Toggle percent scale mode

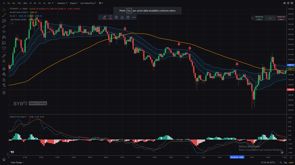281,162
